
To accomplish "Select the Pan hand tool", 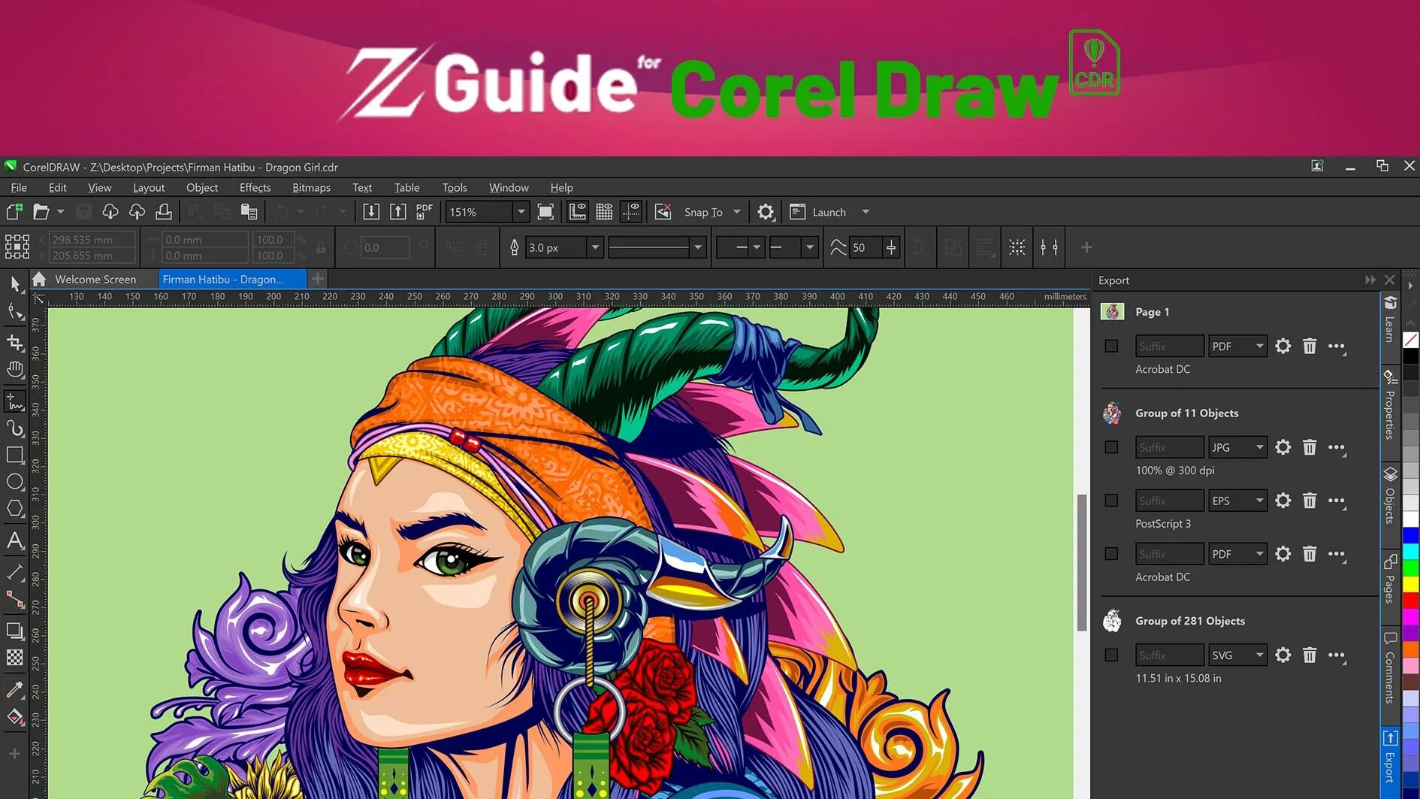I will [x=15, y=370].
